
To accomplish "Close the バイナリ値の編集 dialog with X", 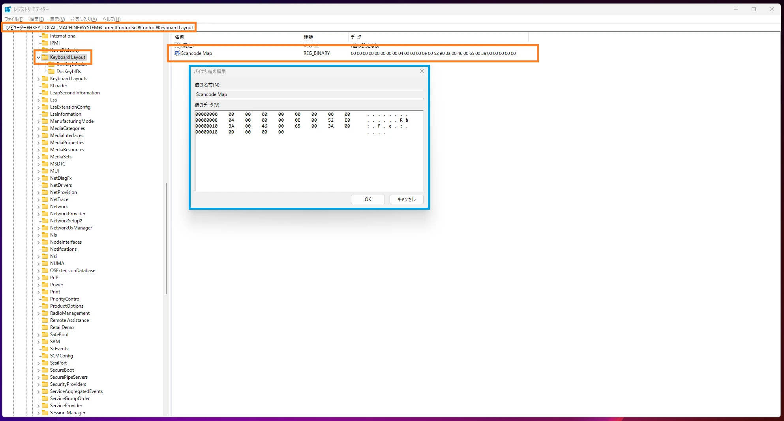I will point(422,71).
